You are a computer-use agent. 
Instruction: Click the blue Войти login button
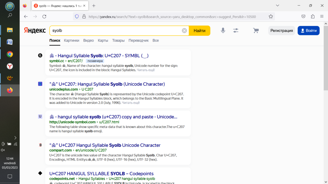click(308, 30)
